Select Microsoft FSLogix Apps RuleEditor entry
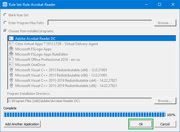Screen dimensions: 180x132 pyautogui.click(x=92, y=54)
